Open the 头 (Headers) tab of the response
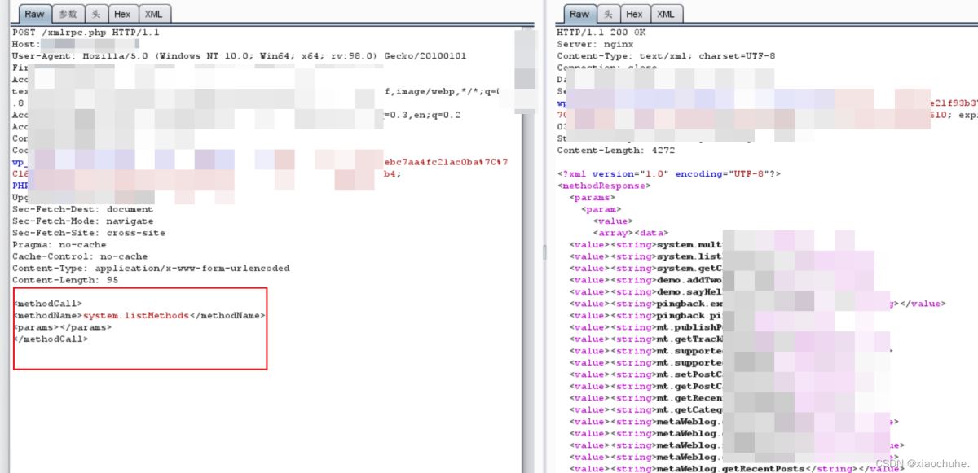Screen dimensions: 978x473 pyautogui.click(x=608, y=14)
